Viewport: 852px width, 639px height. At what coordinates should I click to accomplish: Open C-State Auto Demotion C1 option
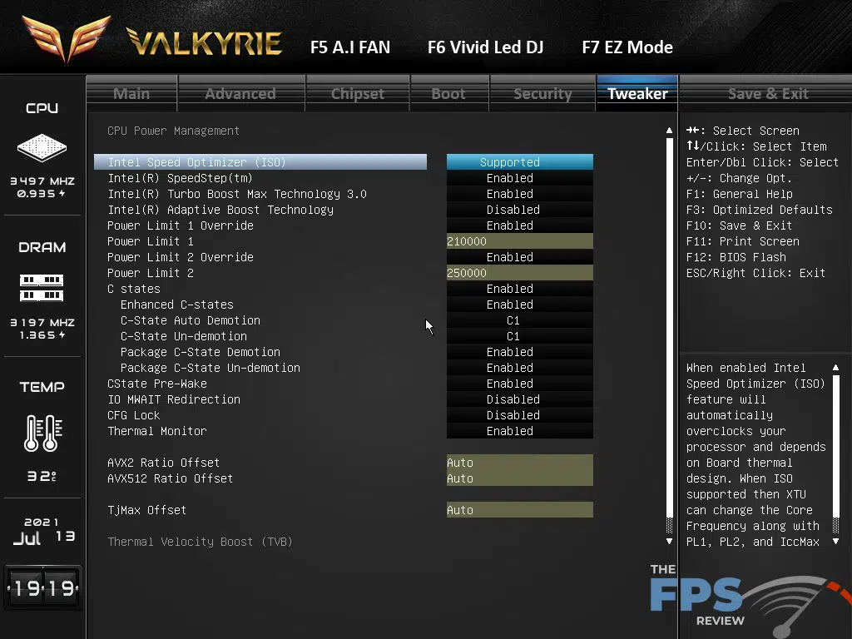[519, 320]
